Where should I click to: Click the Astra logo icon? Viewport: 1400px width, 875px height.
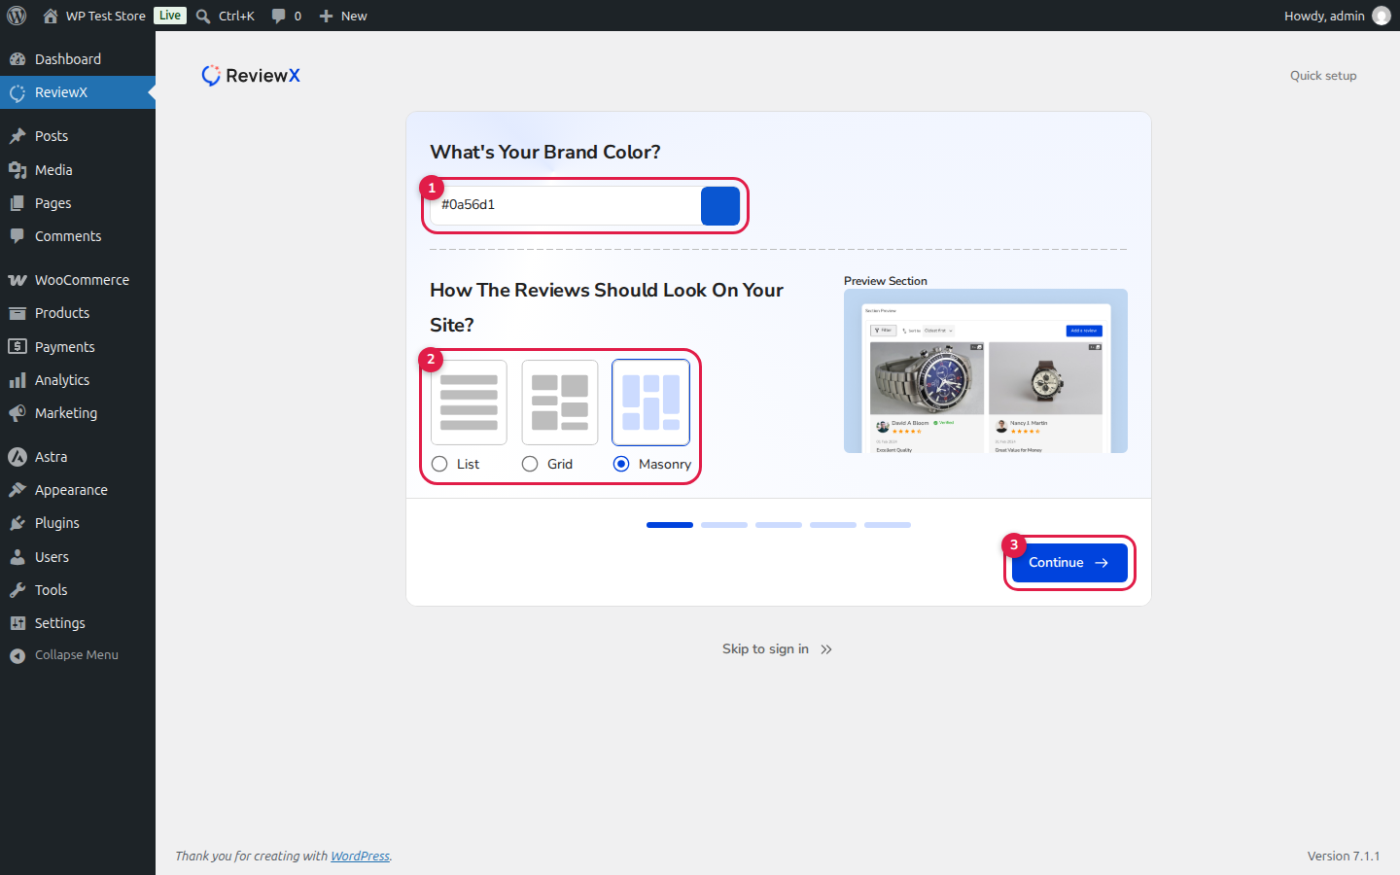click(17, 457)
